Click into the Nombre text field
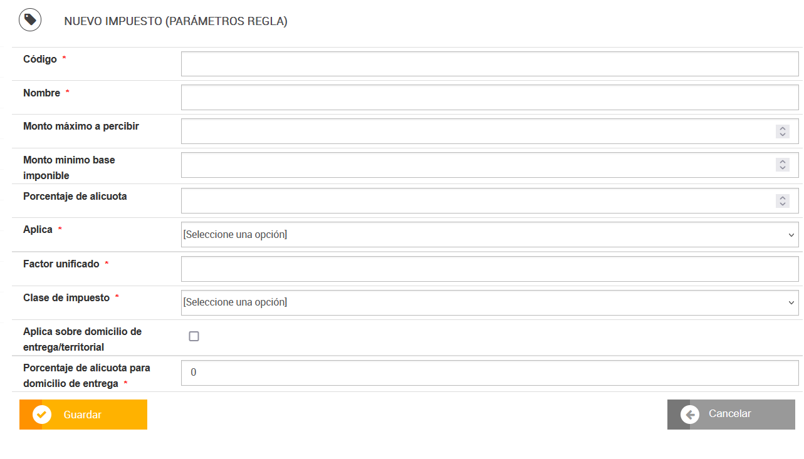Image resolution: width=804 pixels, height=459 pixels. click(489, 98)
